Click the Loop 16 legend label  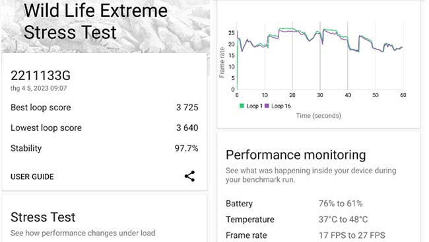[281, 106]
